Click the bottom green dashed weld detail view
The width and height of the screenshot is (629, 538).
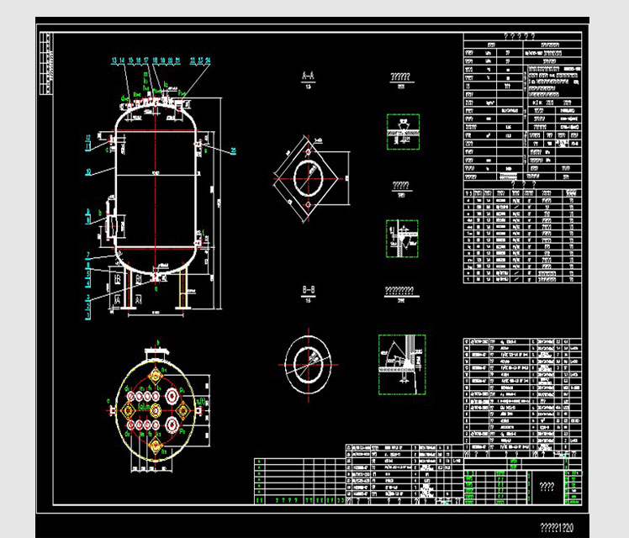402,365
